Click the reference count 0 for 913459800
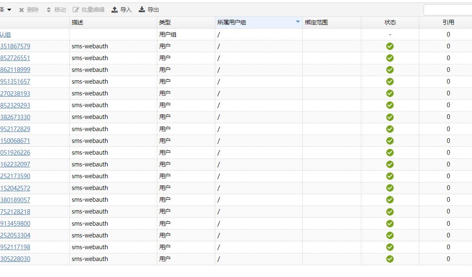The height and width of the screenshot is (277, 472). click(x=448, y=224)
